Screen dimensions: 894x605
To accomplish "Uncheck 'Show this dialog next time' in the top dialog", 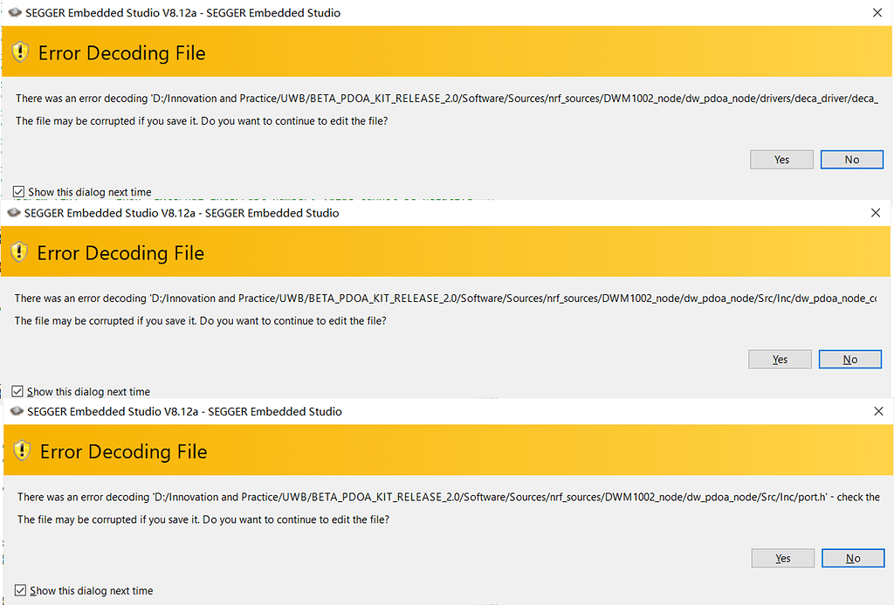I will (19, 192).
